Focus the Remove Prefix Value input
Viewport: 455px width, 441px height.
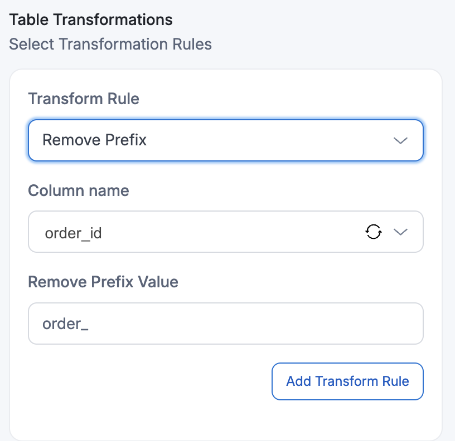pos(225,324)
